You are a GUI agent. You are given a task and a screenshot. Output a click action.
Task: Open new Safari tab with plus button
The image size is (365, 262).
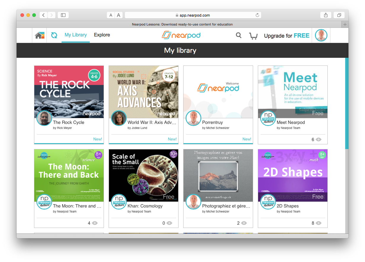345,25
